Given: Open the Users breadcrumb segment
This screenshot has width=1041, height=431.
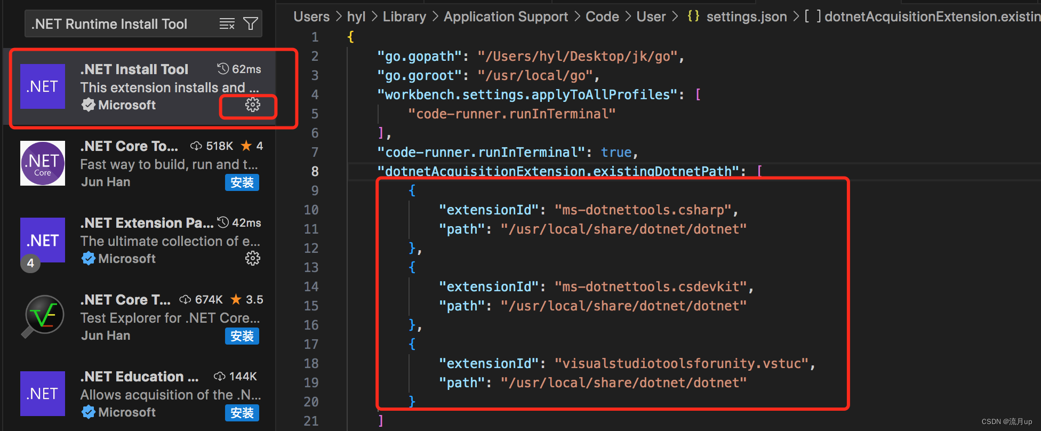Looking at the screenshot, I should [311, 17].
